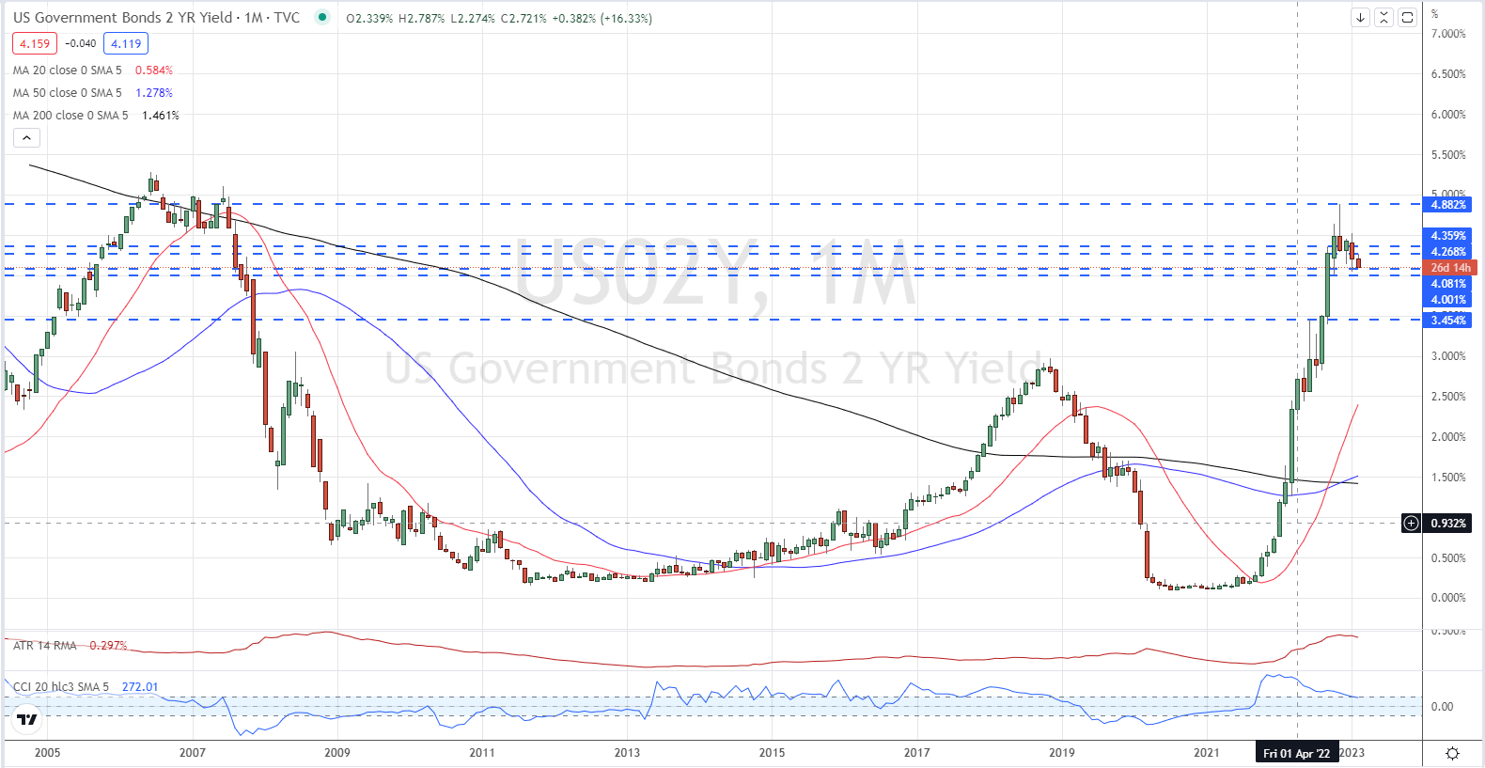Click the TradingView logo icon

(x=27, y=720)
